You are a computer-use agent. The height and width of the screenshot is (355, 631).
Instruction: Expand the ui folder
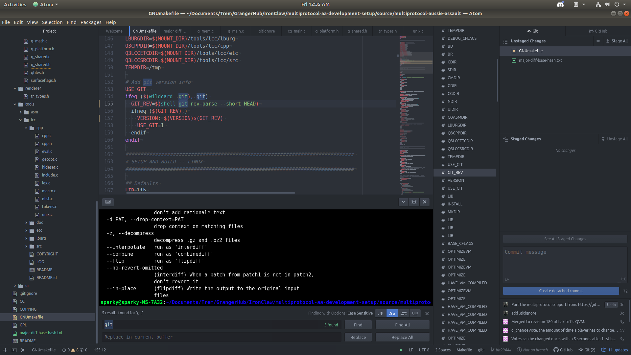(x=15, y=286)
